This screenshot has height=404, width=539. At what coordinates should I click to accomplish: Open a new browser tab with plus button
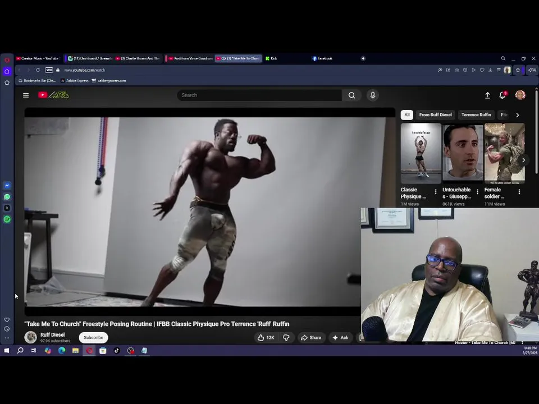(363, 58)
